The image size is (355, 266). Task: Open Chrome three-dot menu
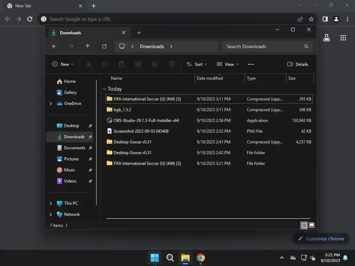coord(347,19)
